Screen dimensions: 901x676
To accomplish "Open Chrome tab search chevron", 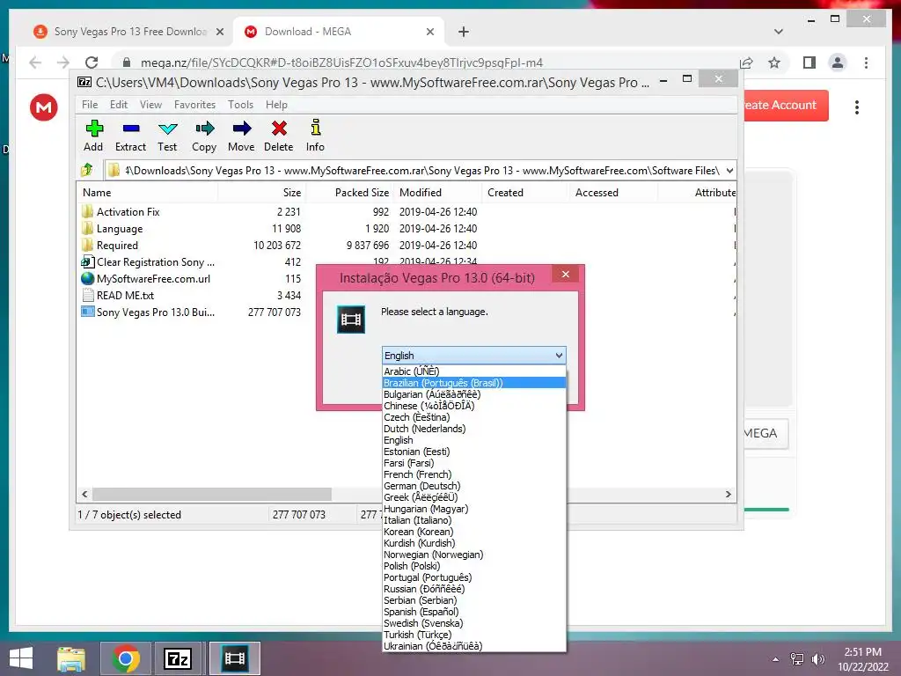I will [x=779, y=32].
